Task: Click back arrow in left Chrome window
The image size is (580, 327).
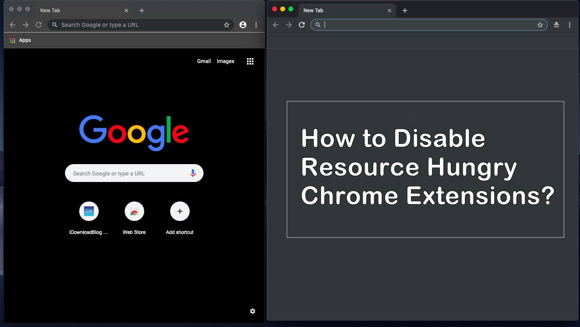Action: [x=13, y=25]
